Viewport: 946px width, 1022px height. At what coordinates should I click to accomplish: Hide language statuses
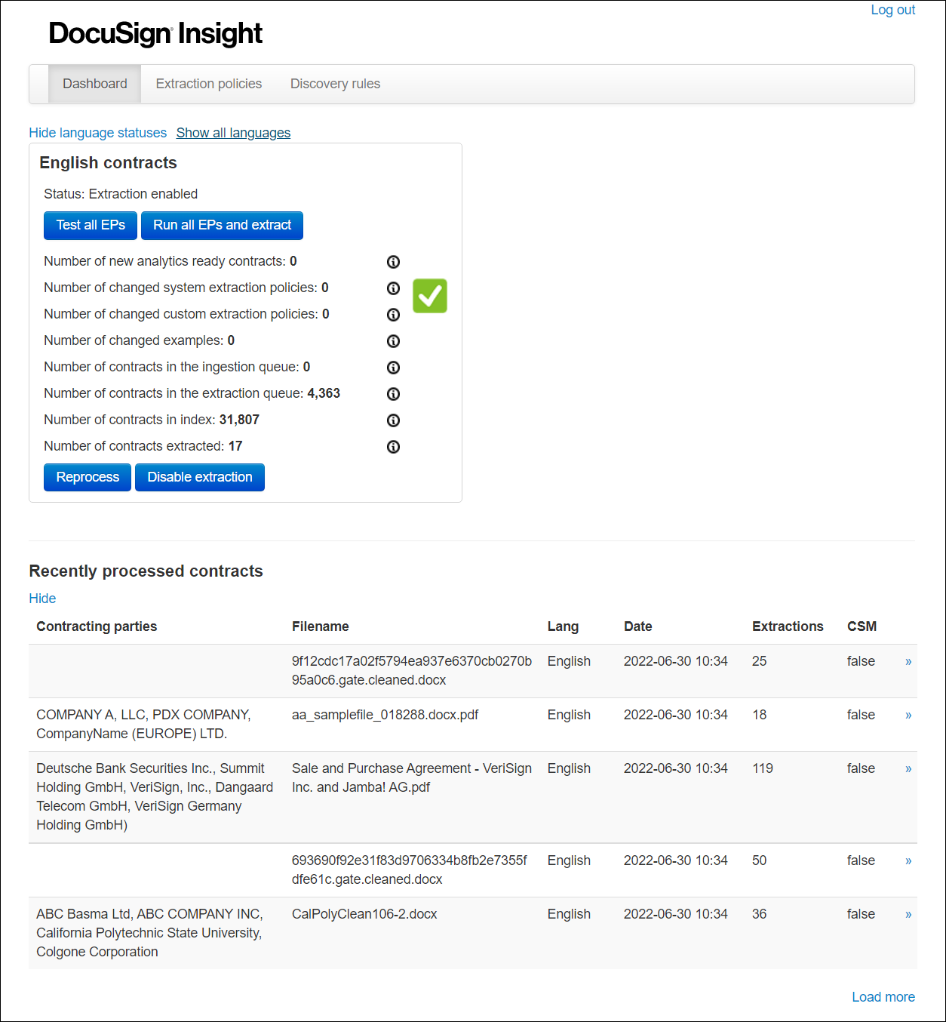(x=97, y=133)
